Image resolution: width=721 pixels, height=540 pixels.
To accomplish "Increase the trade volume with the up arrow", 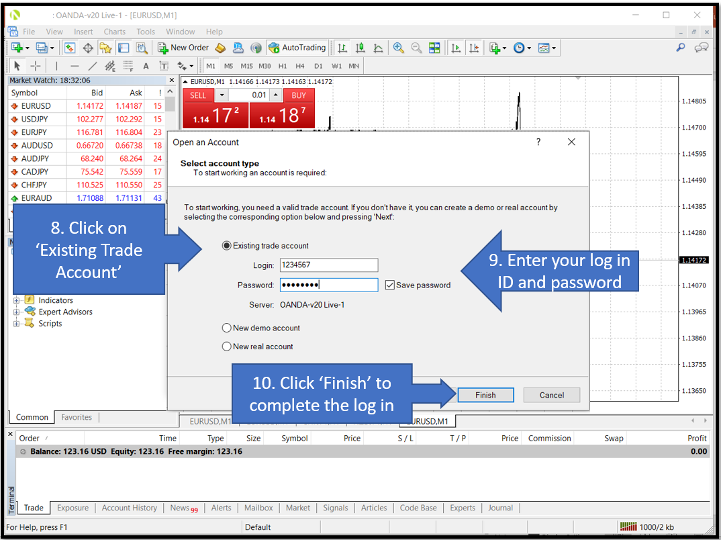I will pyautogui.click(x=276, y=95).
